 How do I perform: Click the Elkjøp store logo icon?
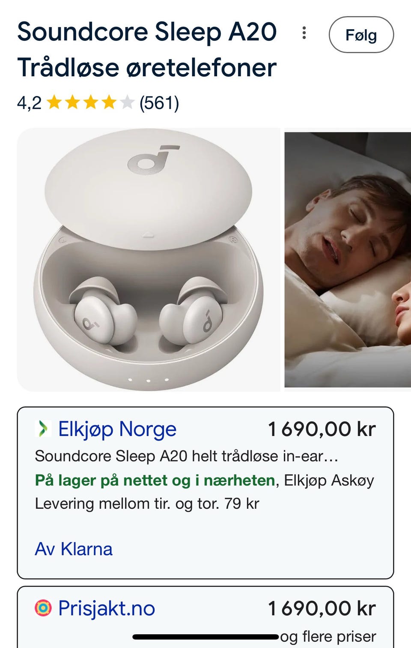point(43,429)
